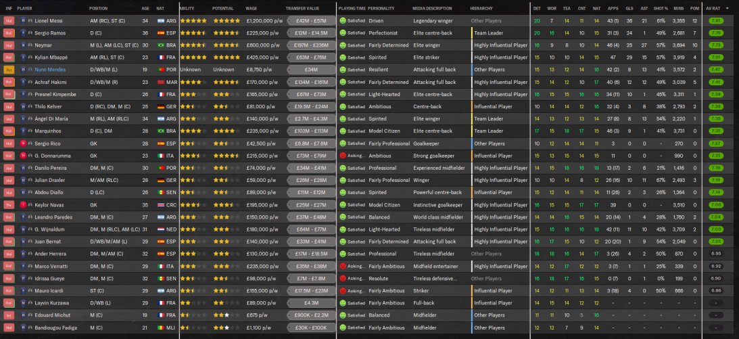Click the Midfield entertainer description for Verratti

435,267
